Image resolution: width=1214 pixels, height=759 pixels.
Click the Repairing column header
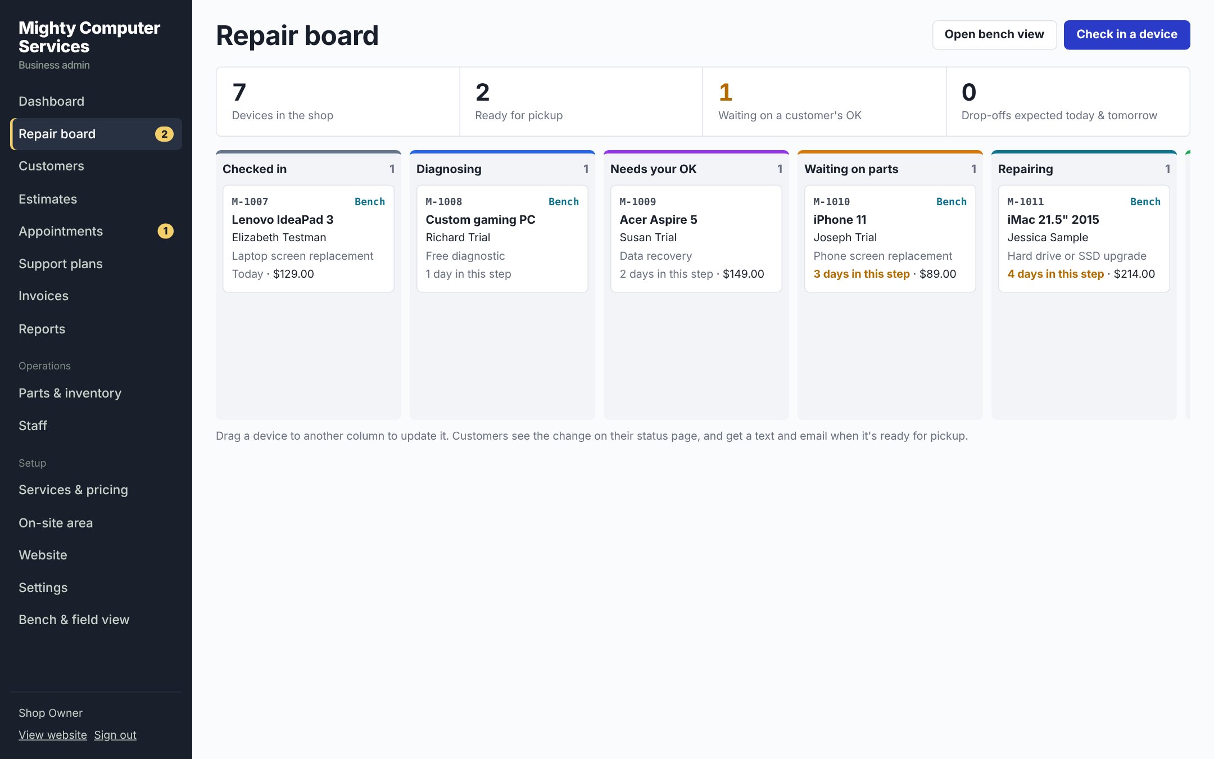[x=1084, y=169]
